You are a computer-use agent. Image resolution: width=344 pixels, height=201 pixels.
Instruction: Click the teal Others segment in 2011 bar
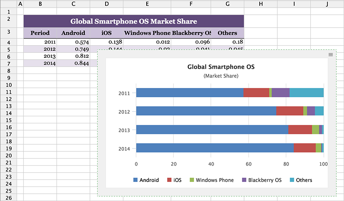coord(306,93)
